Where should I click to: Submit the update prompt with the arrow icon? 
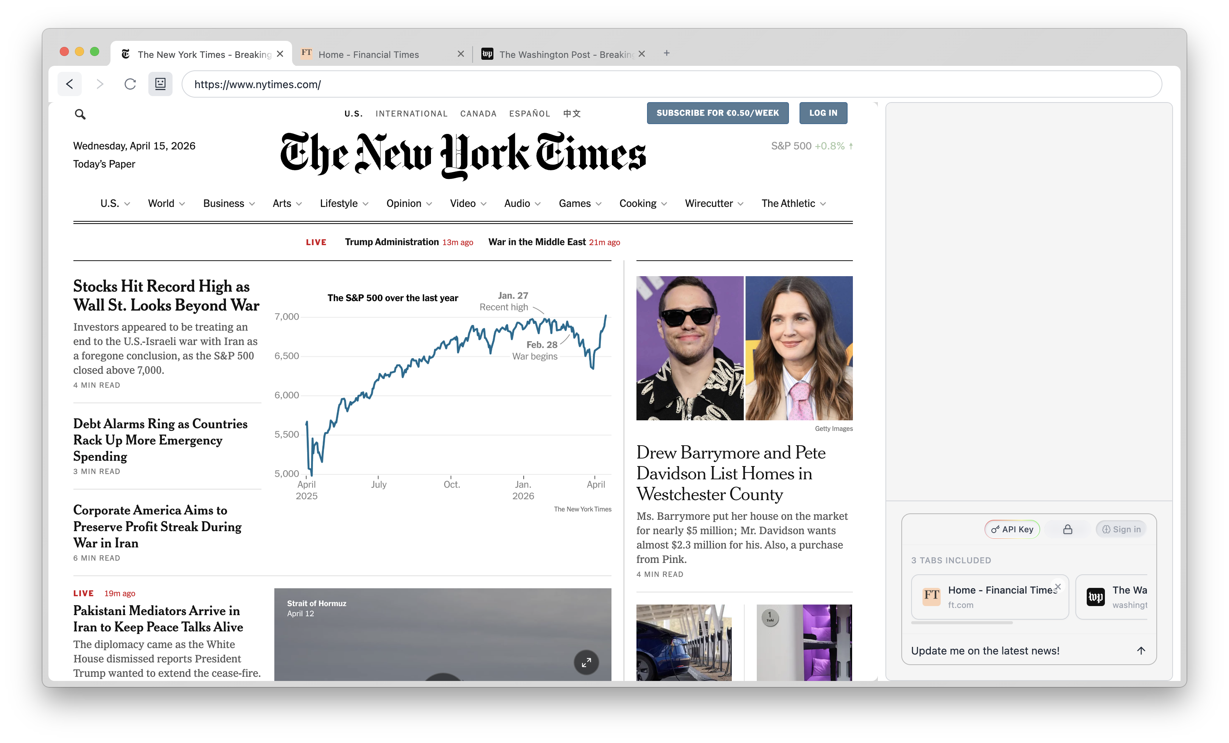[1142, 650]
